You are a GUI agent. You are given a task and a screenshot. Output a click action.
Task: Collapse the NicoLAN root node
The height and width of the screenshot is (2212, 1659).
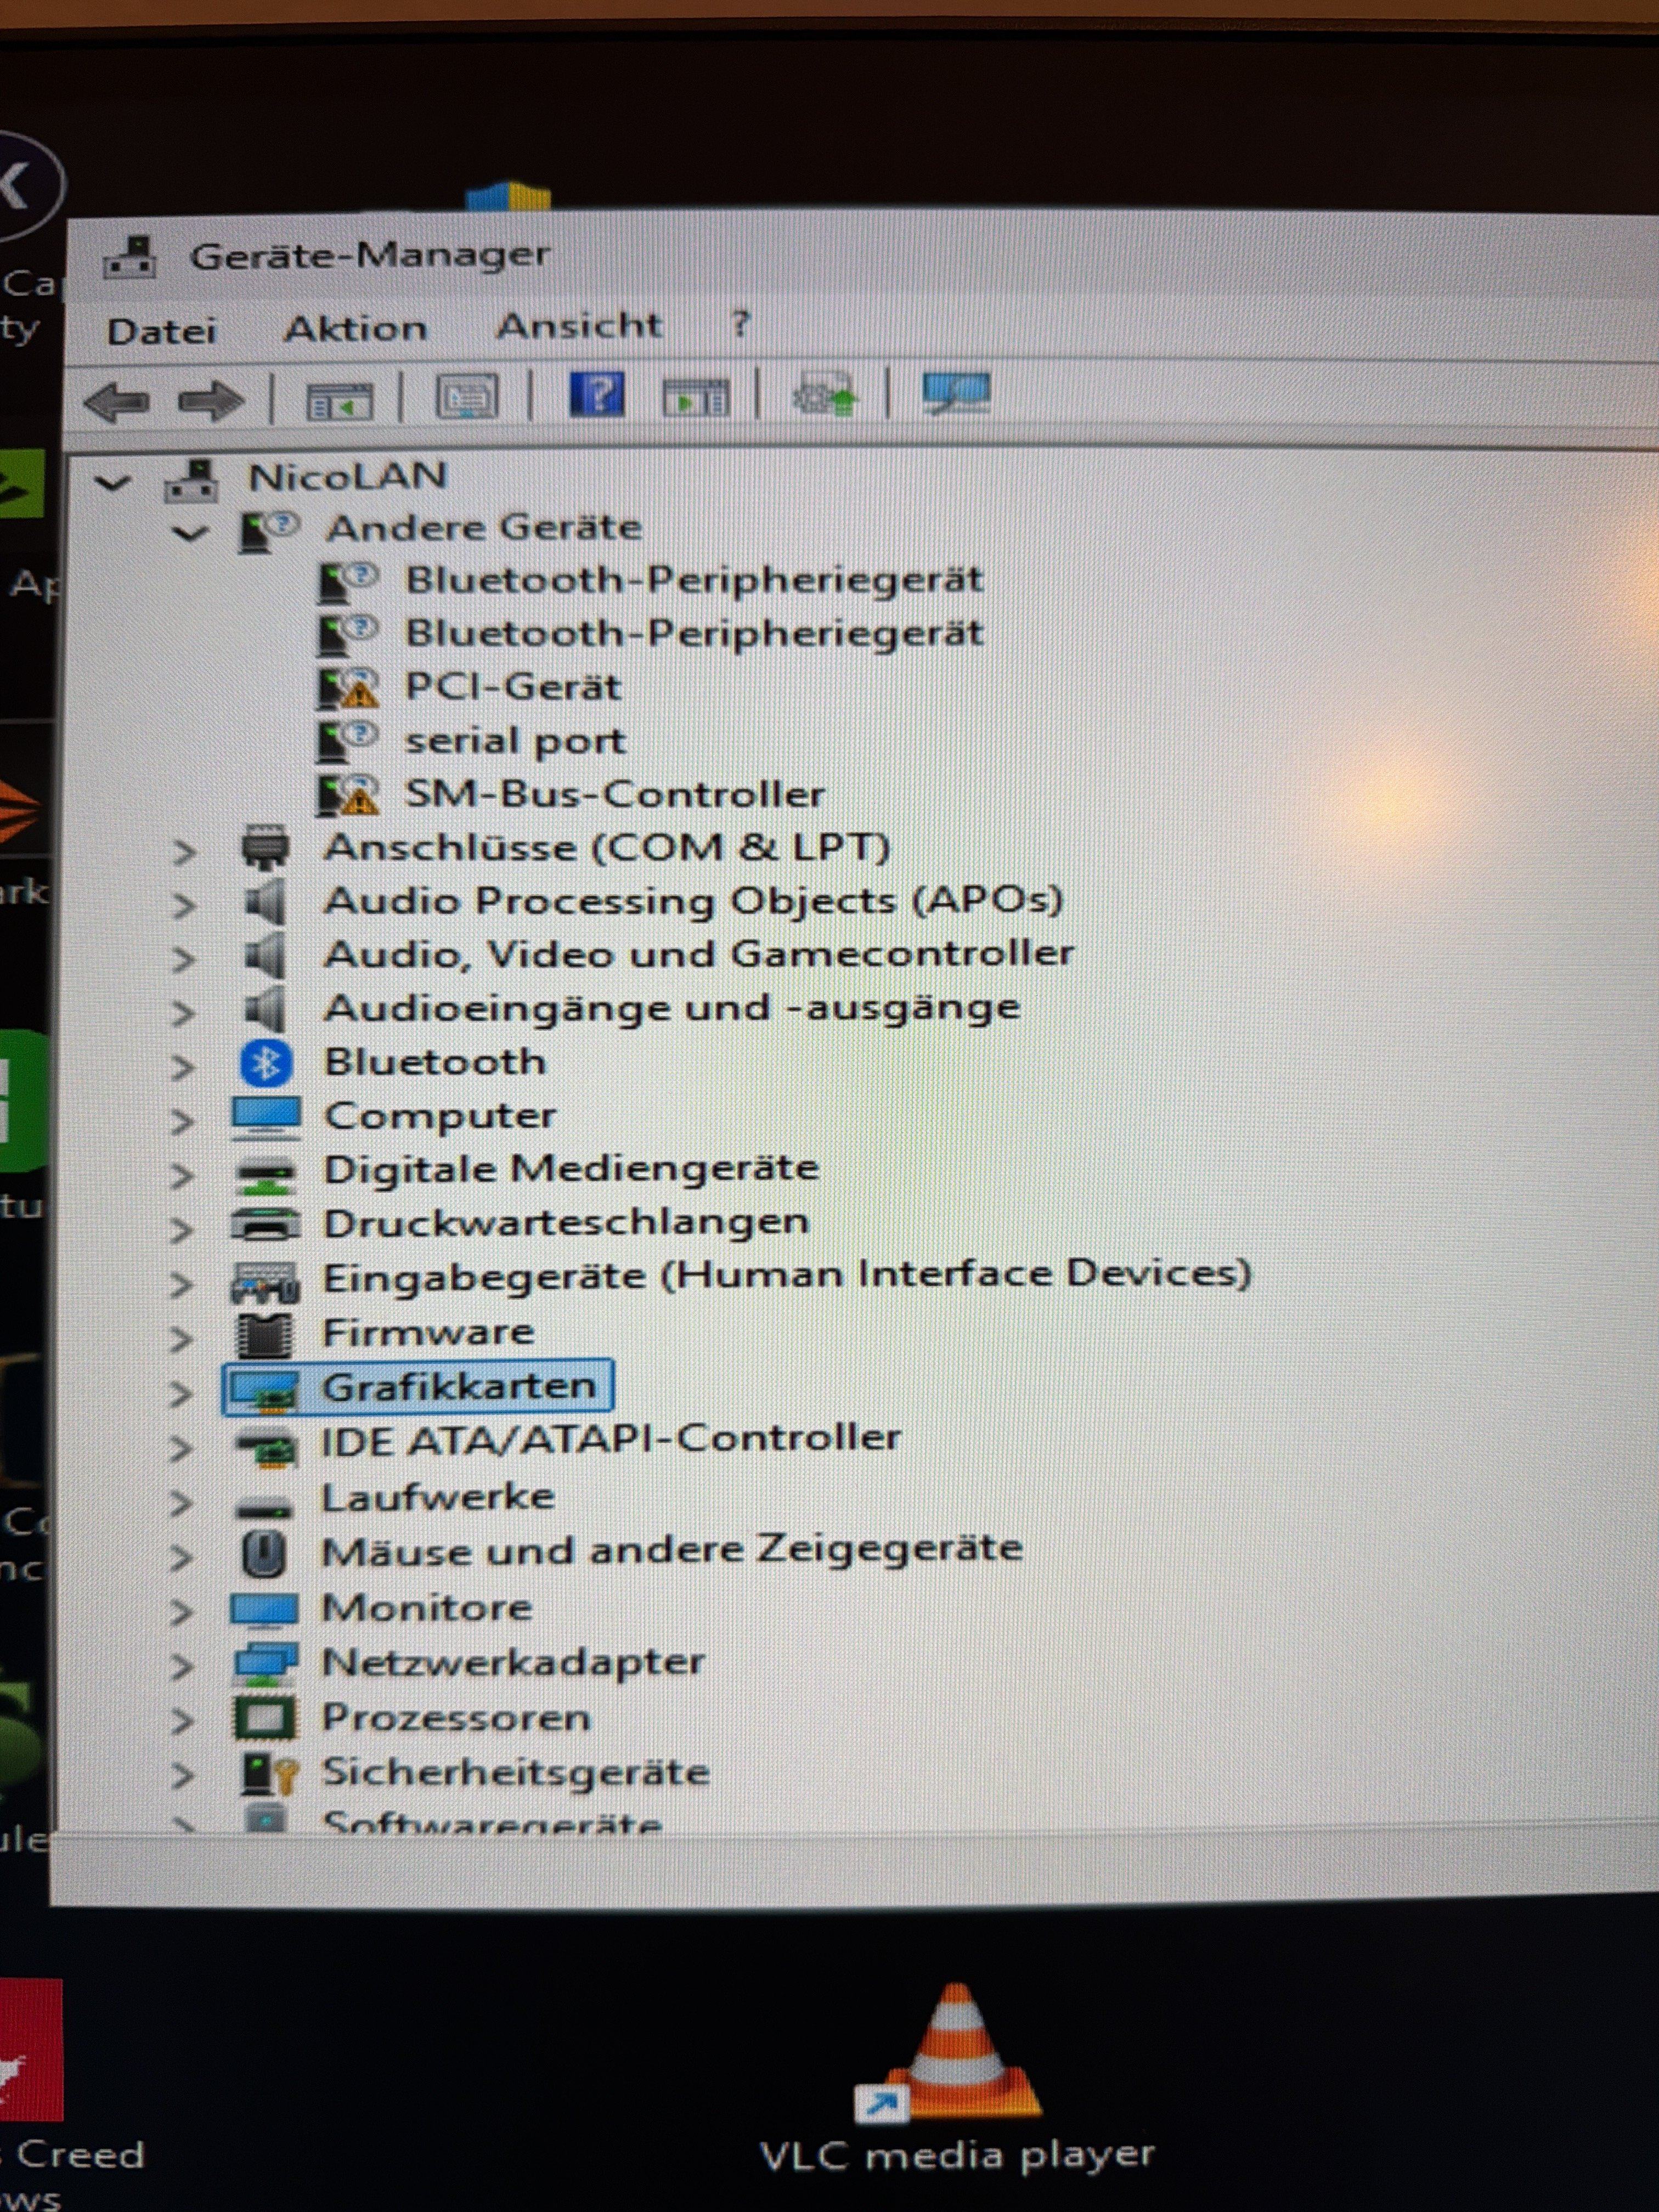[x=112, y=483]
